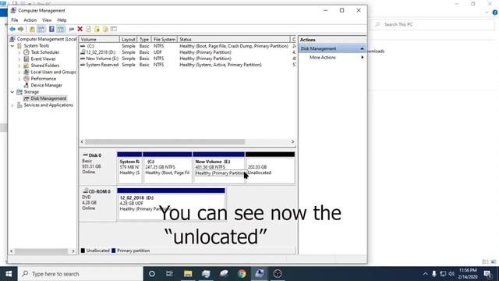Click the Volume column header

coord(99,39)
